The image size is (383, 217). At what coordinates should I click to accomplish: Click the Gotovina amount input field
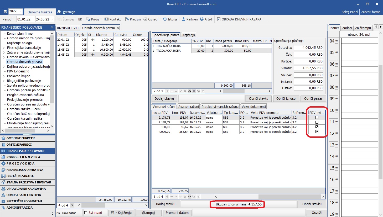point(308,48)
